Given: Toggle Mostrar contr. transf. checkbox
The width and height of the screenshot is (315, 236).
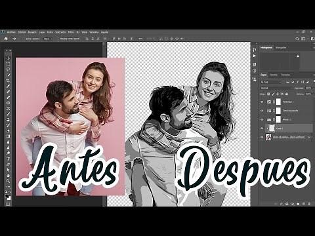Looking at the screenshot, I should (x=58, y=39).
